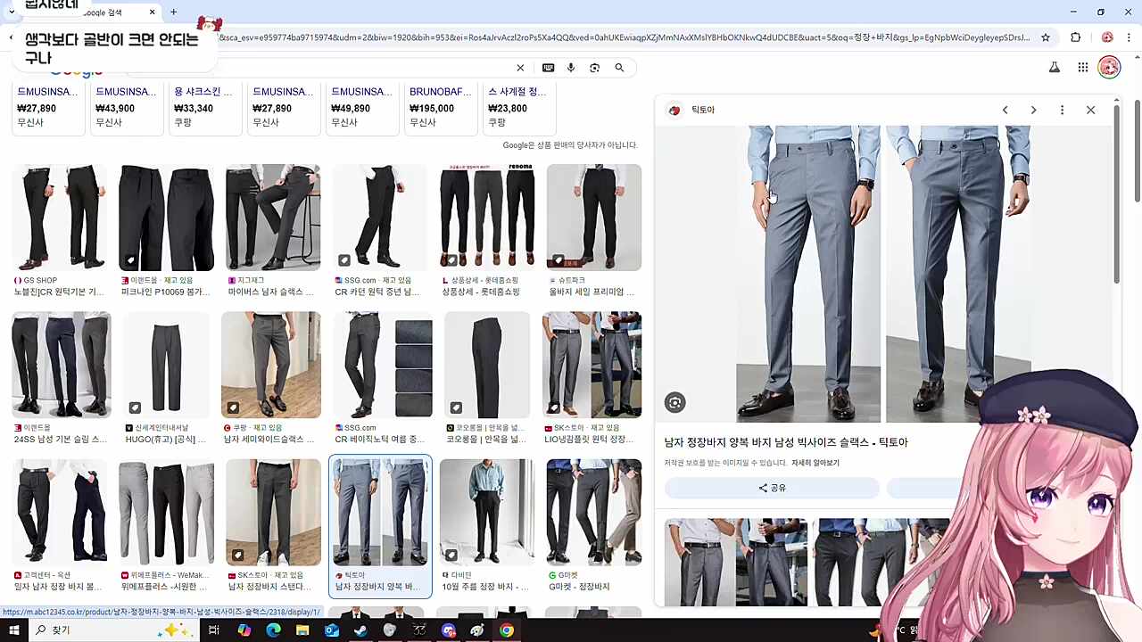This screenshot has width=1142, height=642.
Task: Launch Microsoft Edge from taskbar
Action: (273, 630)
